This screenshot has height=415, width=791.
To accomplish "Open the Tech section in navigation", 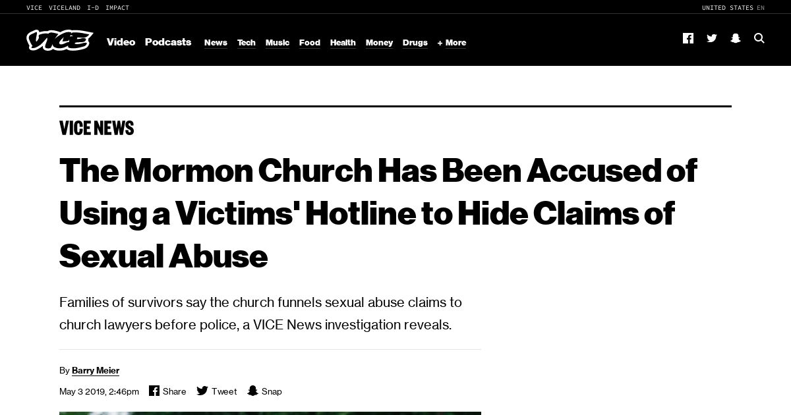I will pos(247,43).
